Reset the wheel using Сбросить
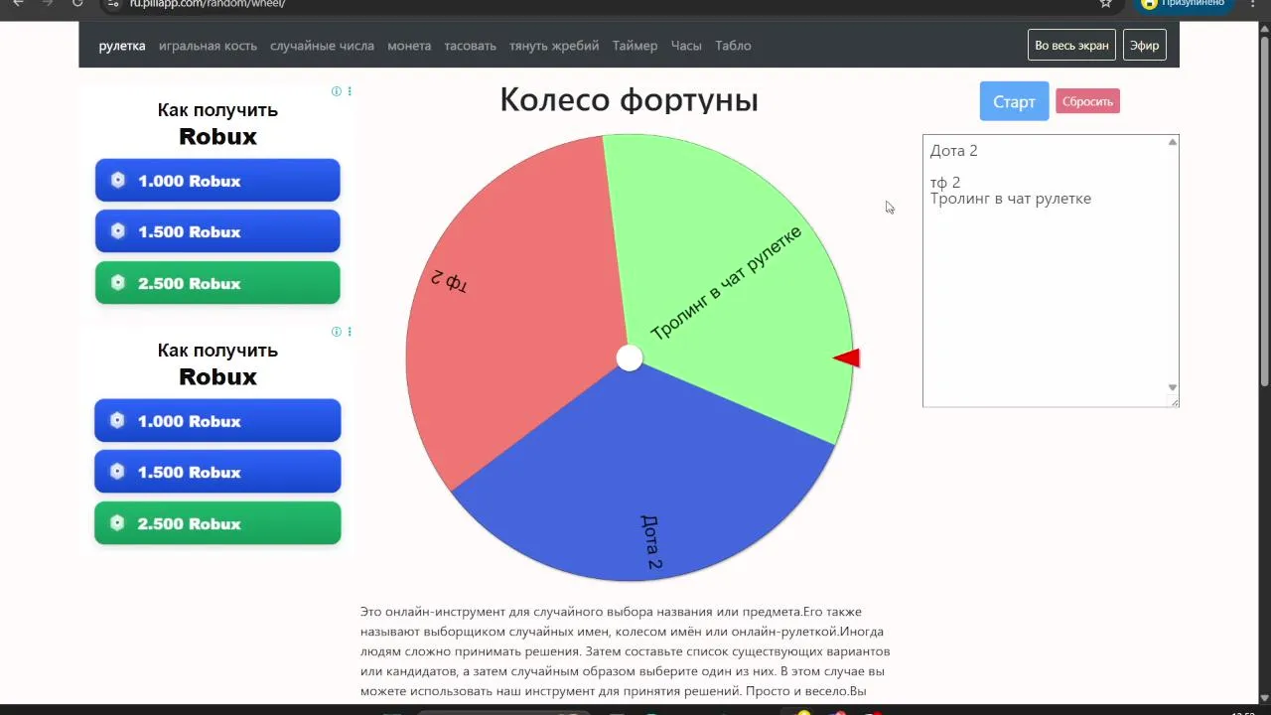 [1087, 101]
